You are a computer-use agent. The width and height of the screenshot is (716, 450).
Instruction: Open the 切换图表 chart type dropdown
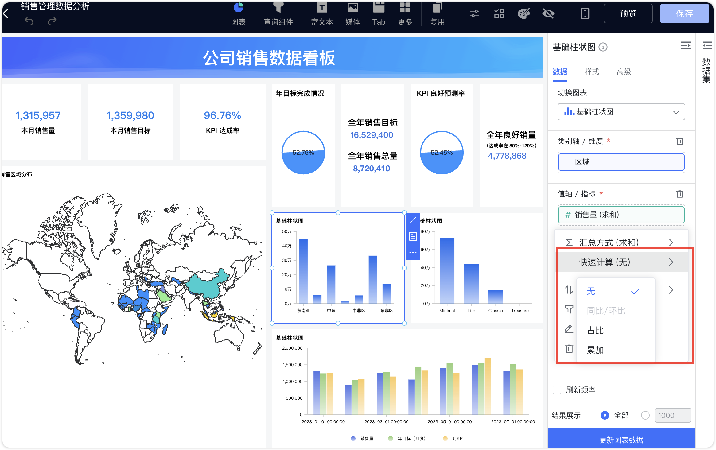point(621,112)
